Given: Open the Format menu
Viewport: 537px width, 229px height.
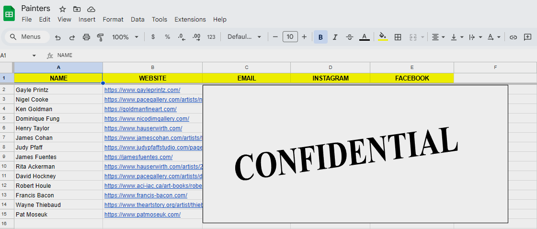Looking at the screenshot, I should 113,20.
